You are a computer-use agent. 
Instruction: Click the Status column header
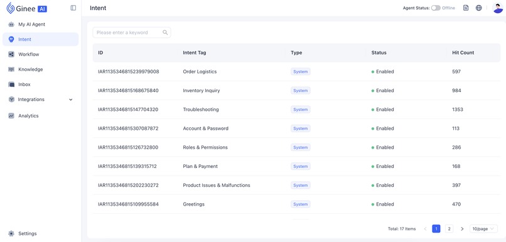(379, 53)
